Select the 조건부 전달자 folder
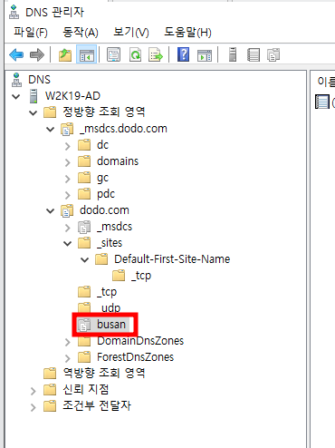Screen dimensions: 335x448 click(x=97, y=406)
